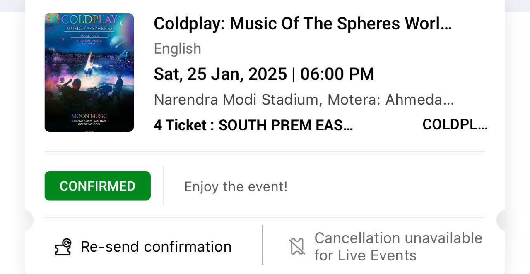
Task: Click the COLDPLAY logo atop the poster
Action: 89,20
